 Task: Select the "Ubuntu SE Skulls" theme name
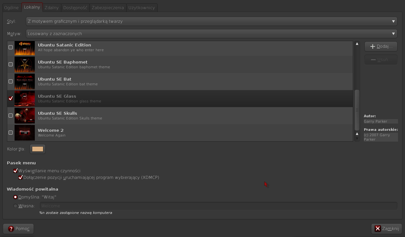point(58,113)
